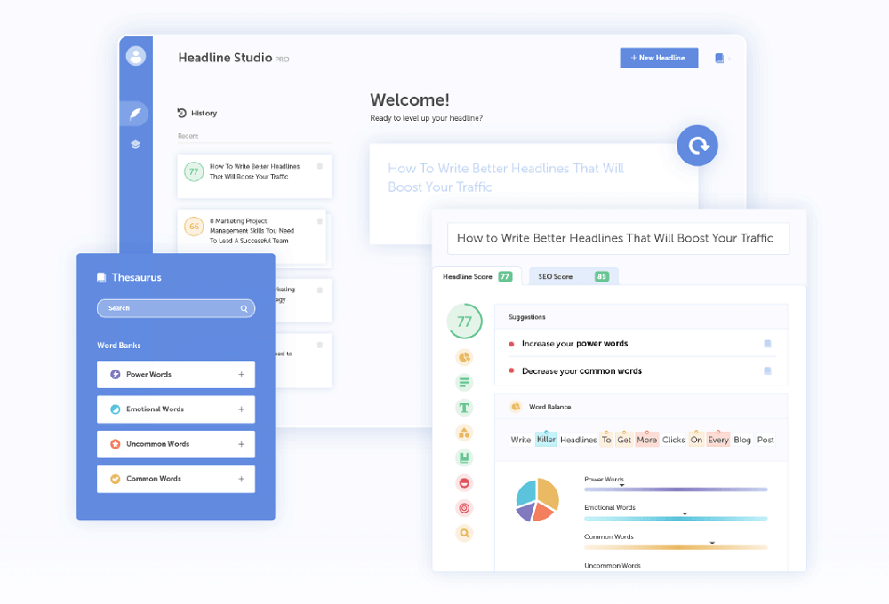This screenshot has width=889, height=604.
Task: Select the orange shapes icon in score sidebar
Action: click(464, 433)
